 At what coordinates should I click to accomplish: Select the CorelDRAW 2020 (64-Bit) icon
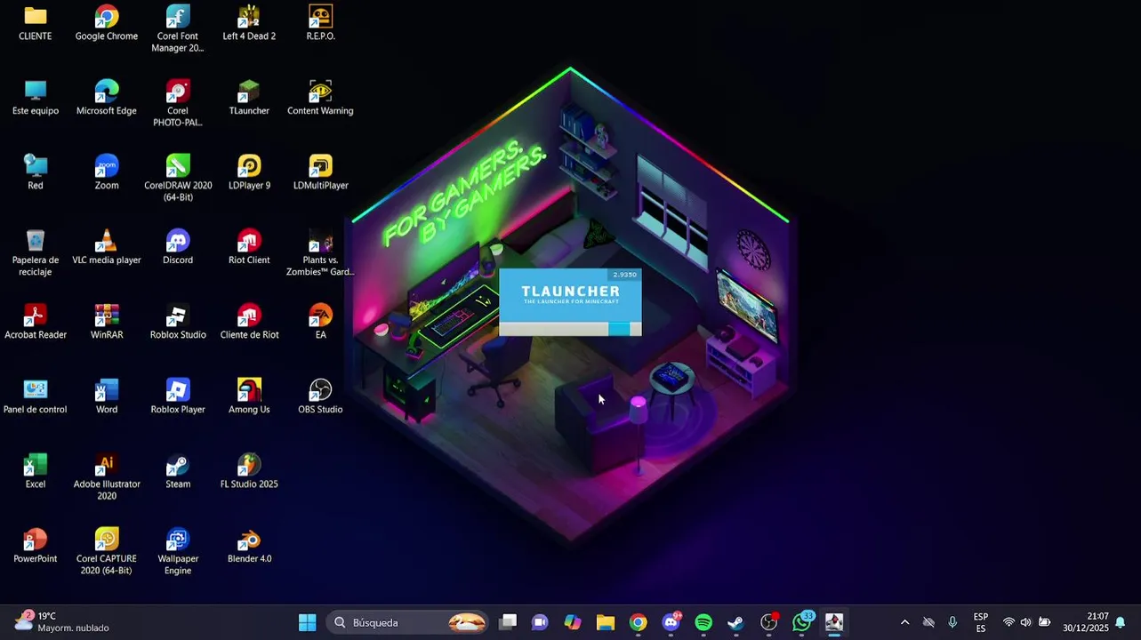coord(178,178)
